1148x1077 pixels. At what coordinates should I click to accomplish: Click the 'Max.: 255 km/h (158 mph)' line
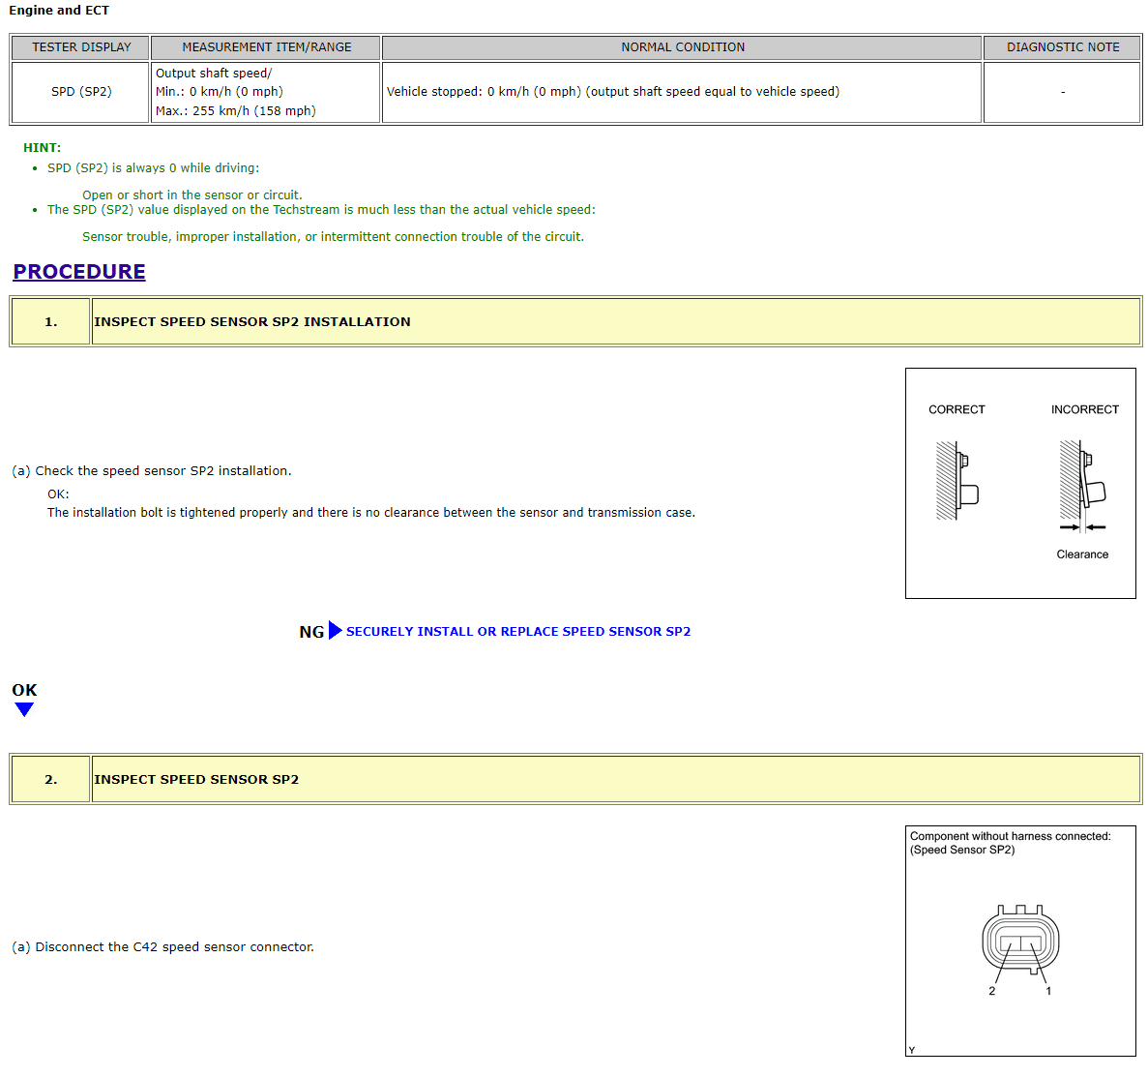click(x=236, y=111)
